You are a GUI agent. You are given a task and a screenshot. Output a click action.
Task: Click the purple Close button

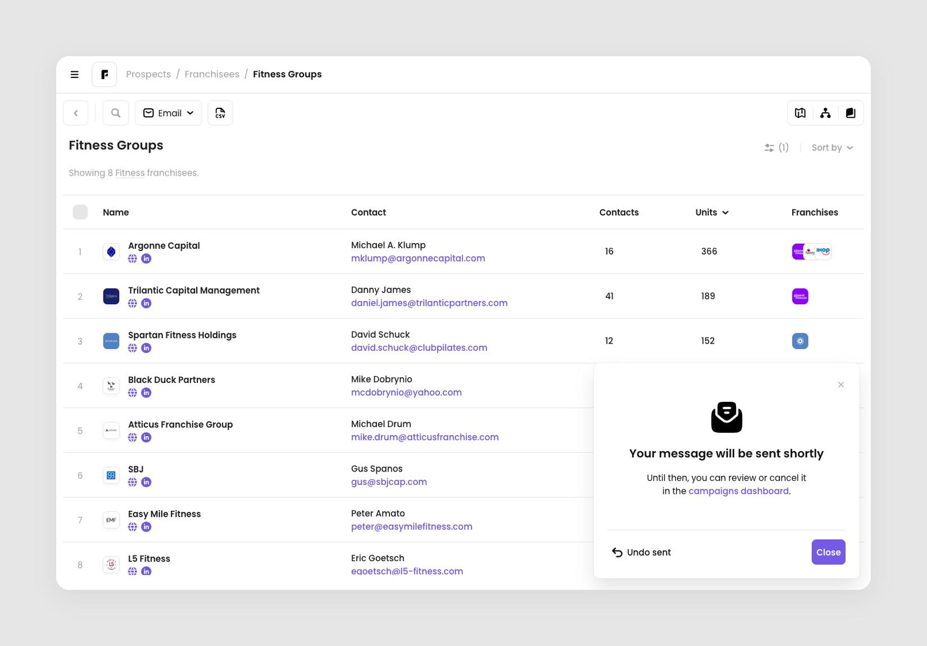point(828,553)
